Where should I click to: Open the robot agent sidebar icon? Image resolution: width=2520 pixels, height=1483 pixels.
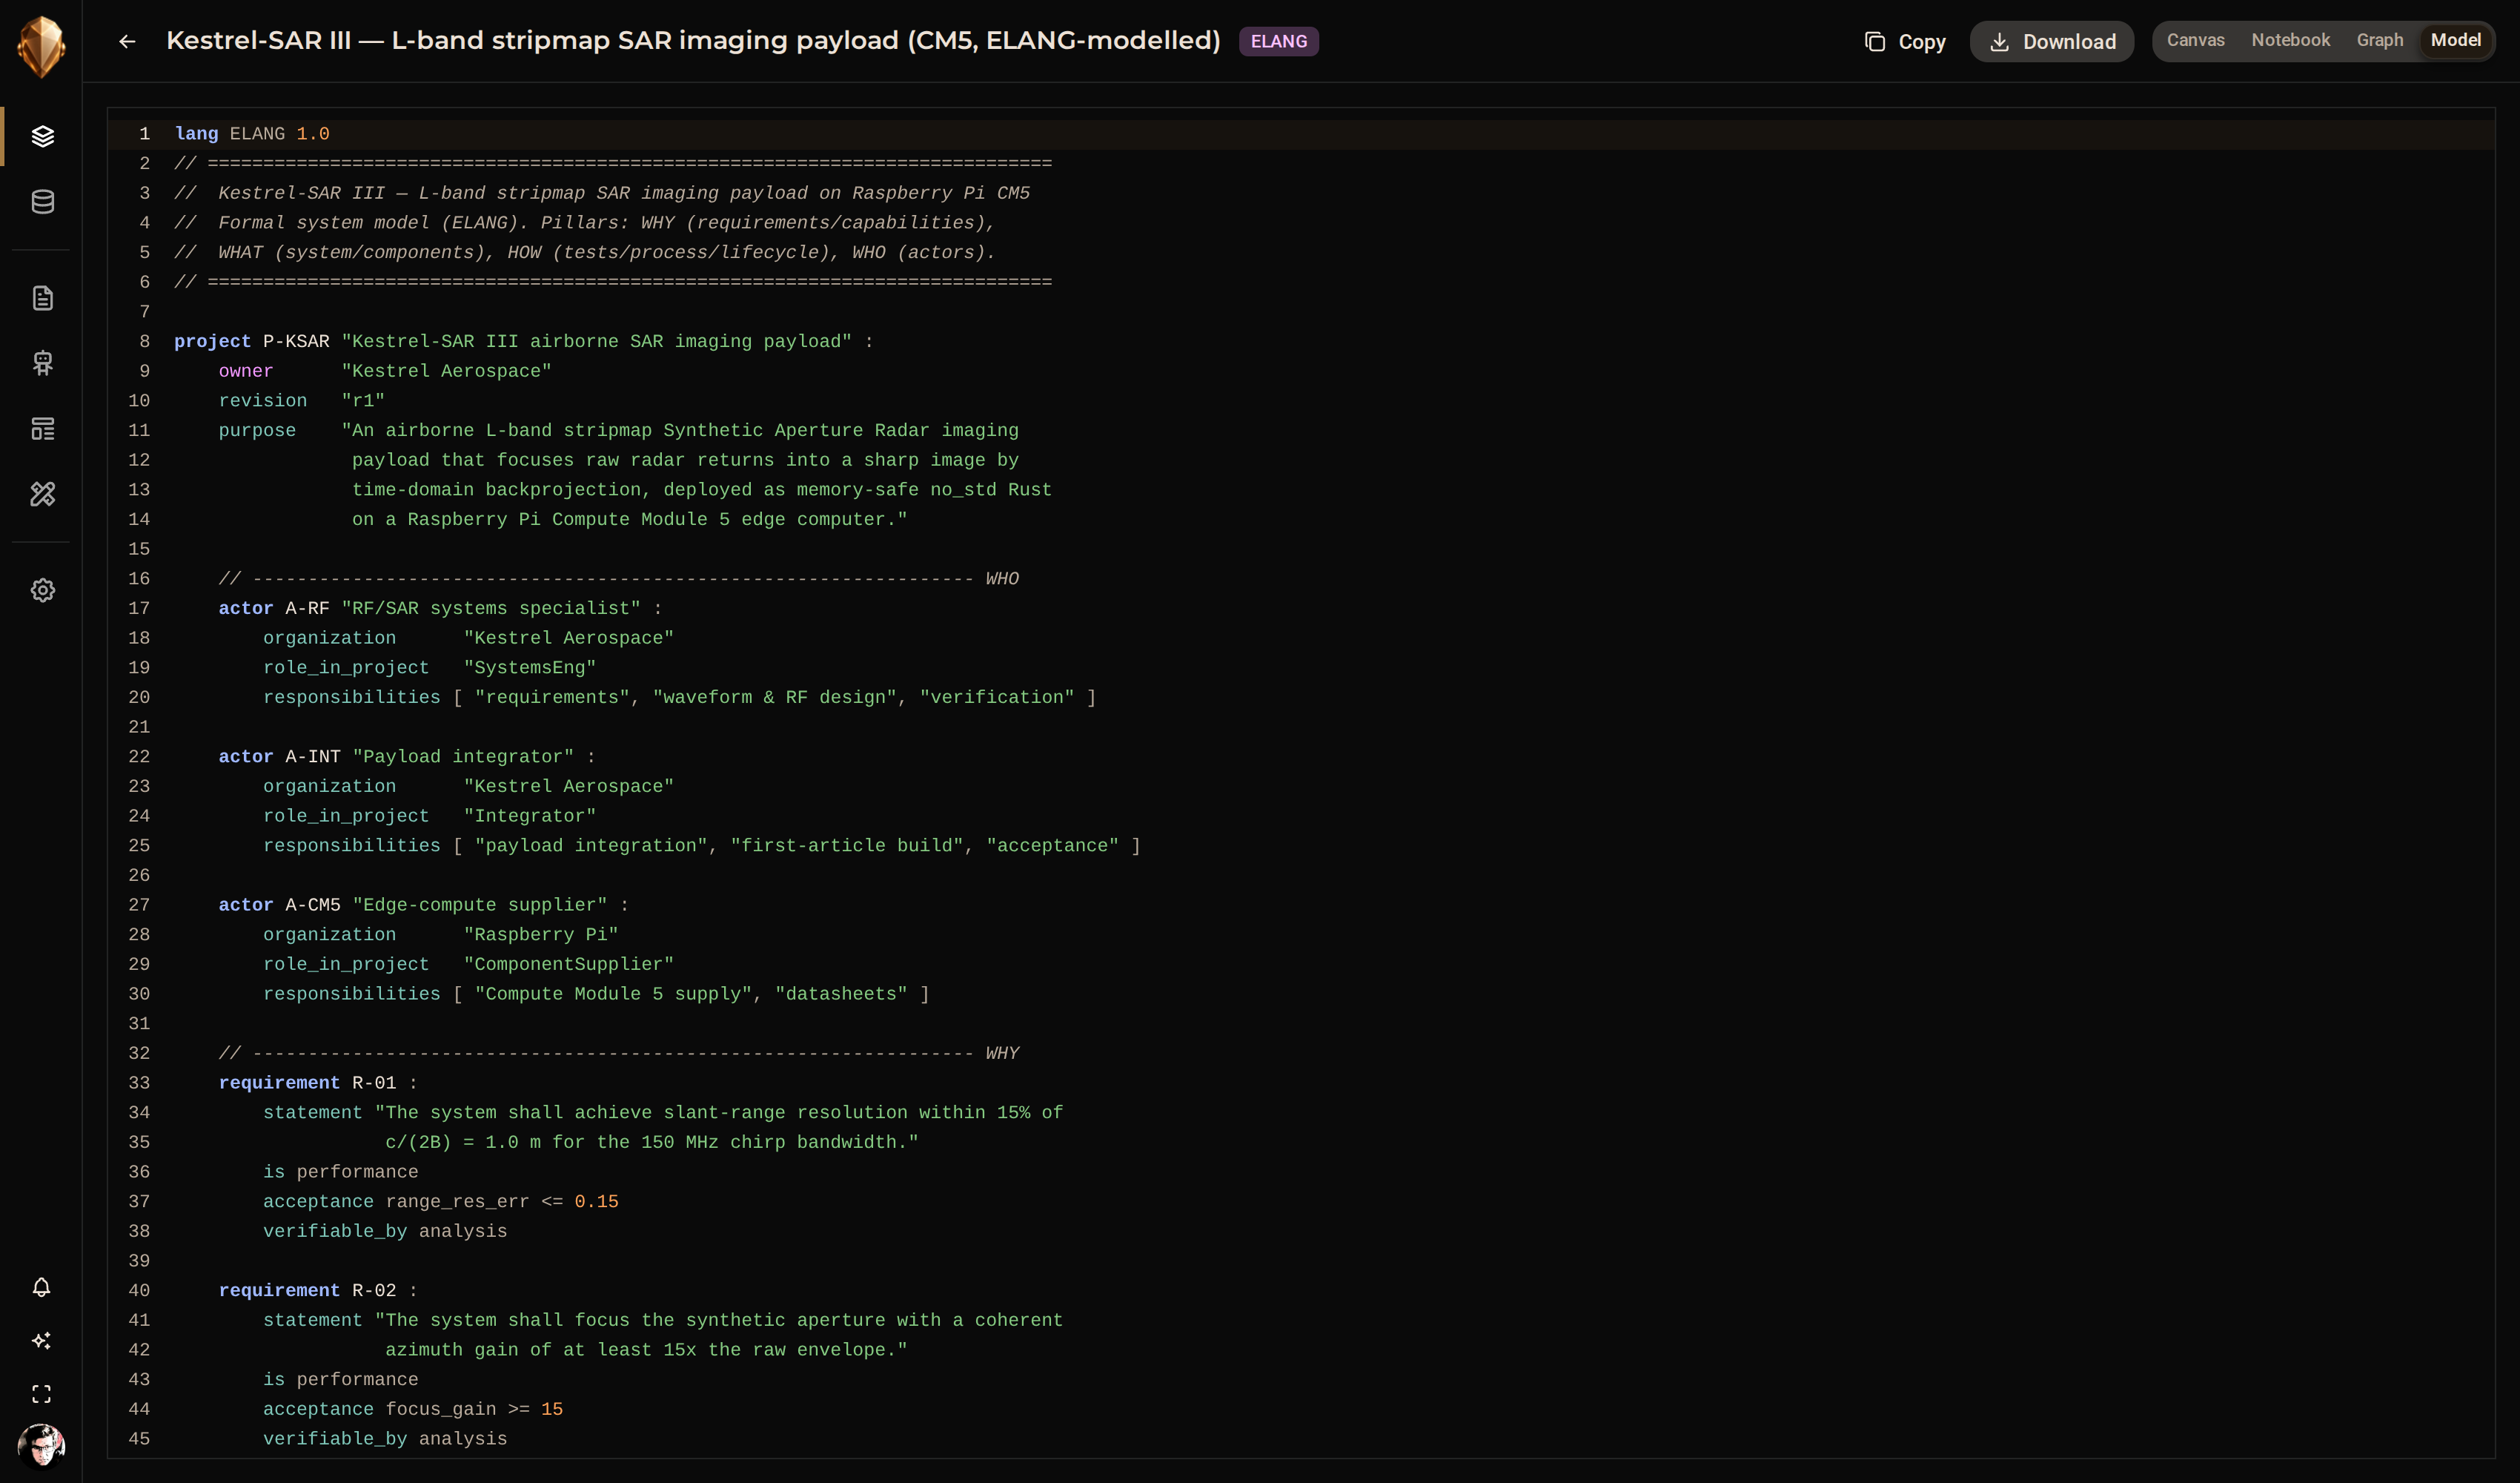tap(42, 363)
